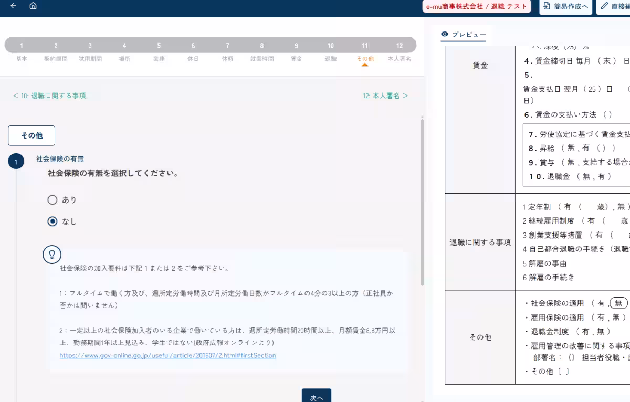Go to step 8 就業時間
Image resolution: width=630 pixels, height=402 pixels.
click(262, 51)
